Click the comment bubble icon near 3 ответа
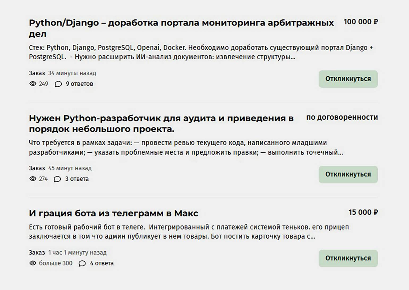The image size is (409, 290). click(57, 179)
